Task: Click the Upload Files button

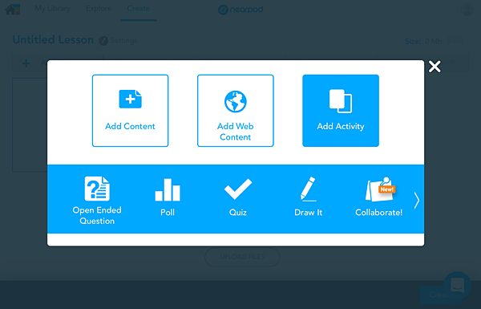Action: pyautogui.click(x=242, y=257)
